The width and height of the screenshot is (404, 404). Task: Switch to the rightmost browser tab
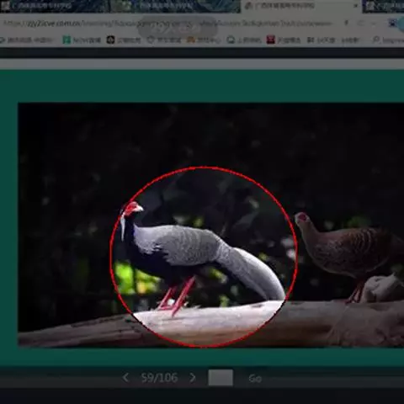point(384,6)
